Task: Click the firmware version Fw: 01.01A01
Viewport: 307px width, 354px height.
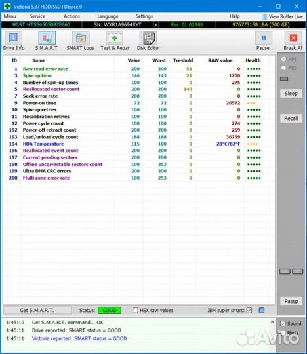Action: [x=187, y=25]
